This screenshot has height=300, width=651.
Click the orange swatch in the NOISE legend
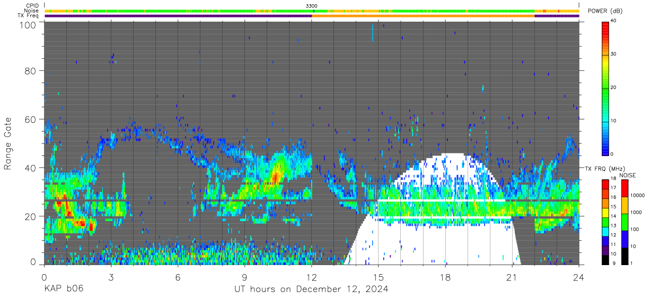tap(624, 205)
